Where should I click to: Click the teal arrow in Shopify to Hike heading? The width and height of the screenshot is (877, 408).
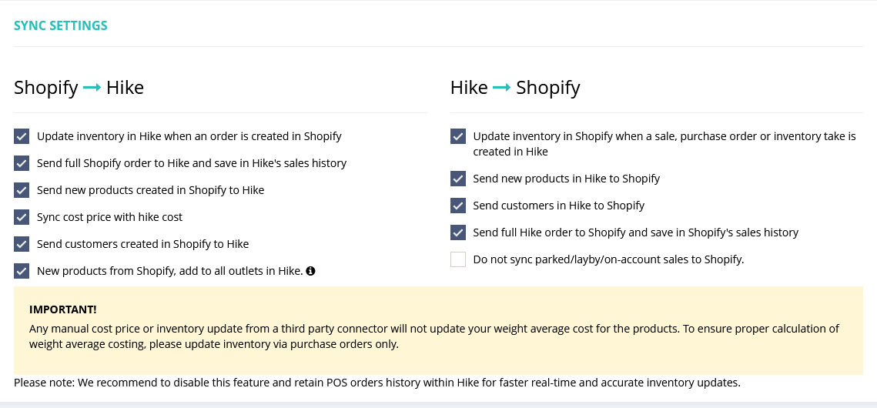coord(92,88)
